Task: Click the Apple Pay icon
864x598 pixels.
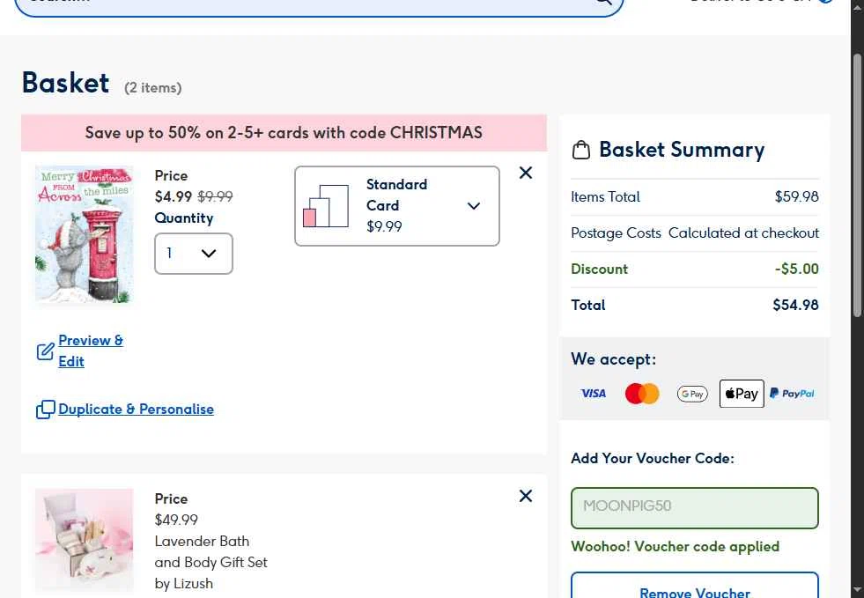Action: [742, 394]
